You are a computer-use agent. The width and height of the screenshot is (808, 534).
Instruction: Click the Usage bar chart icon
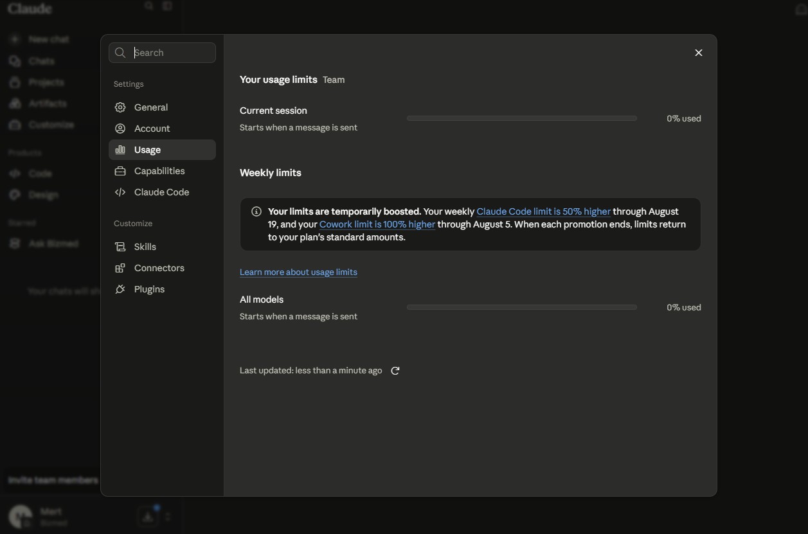pyautogui.click(x=120, y=150)
